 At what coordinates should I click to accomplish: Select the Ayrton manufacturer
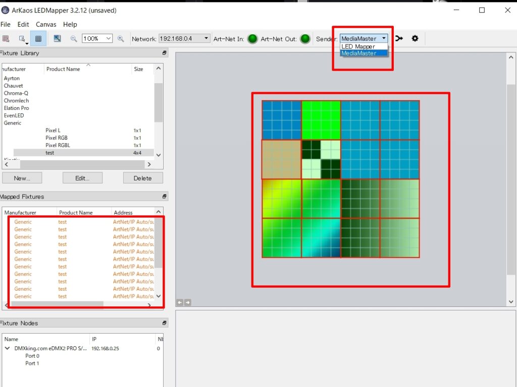(x=12, y=78)
